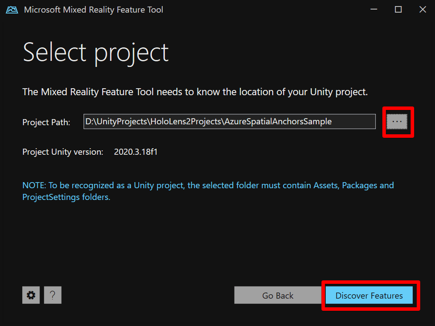435x326 pixels.
Task: Minimize the Feature Tool window
Action: pos(374,10)
